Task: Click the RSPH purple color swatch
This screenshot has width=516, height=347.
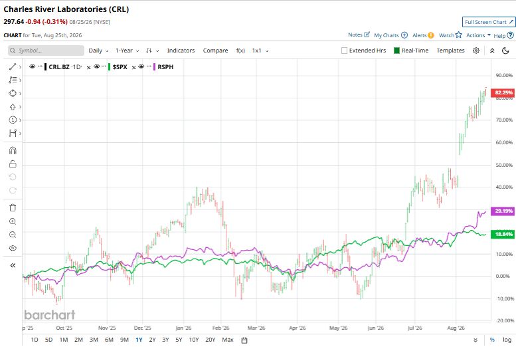Action: [x=154, y=67]
